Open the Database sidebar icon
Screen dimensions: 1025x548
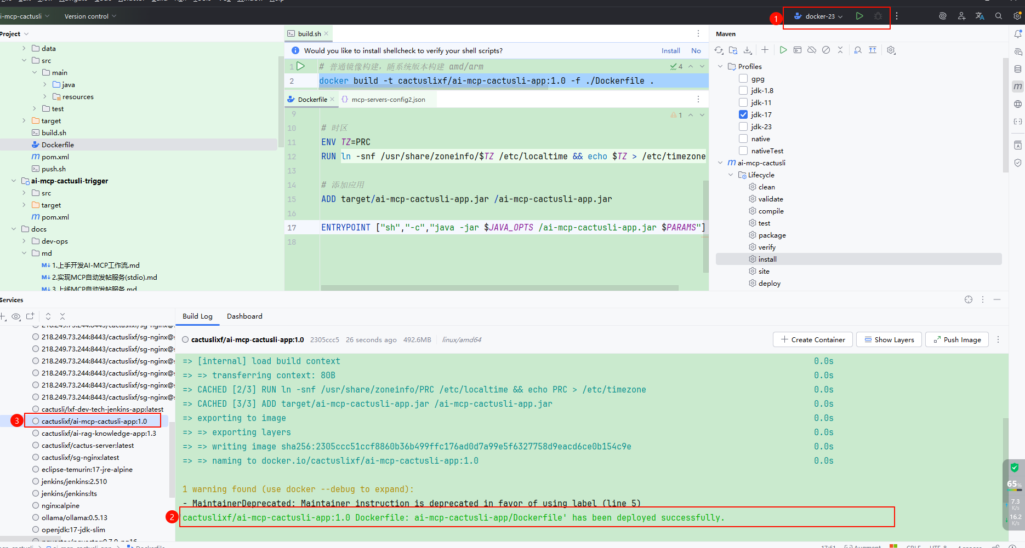(1018, 69)
